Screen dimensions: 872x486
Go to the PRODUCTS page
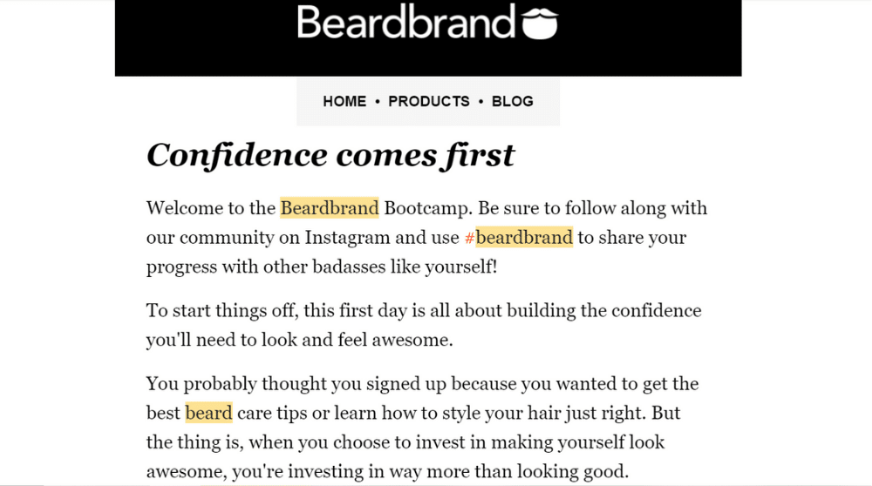click(429, 101)
